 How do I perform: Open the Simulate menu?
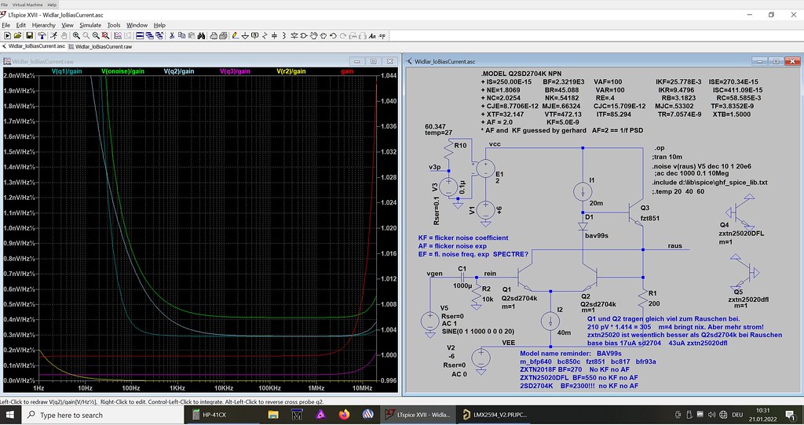[90, 25]
